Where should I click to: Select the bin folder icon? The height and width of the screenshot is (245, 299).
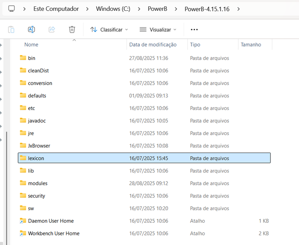point(23,58)
